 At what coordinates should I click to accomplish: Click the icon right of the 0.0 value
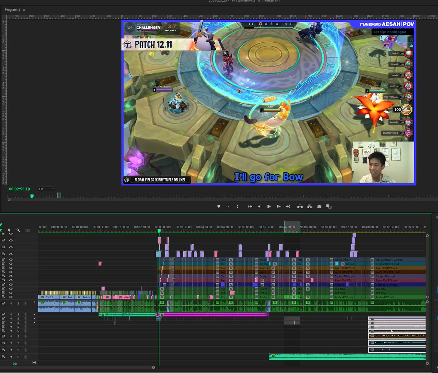click(34, 362)
